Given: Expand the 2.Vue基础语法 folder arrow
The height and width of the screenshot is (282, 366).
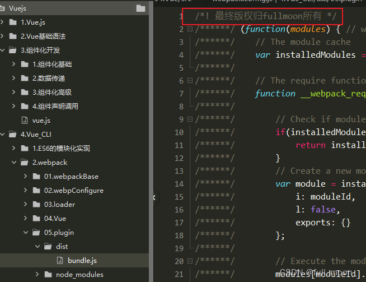Looking at the screenshot, I should point(2,36).
